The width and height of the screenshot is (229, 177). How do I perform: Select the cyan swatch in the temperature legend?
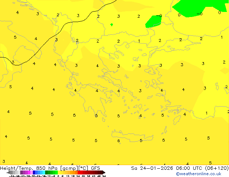tap(44, 172)
